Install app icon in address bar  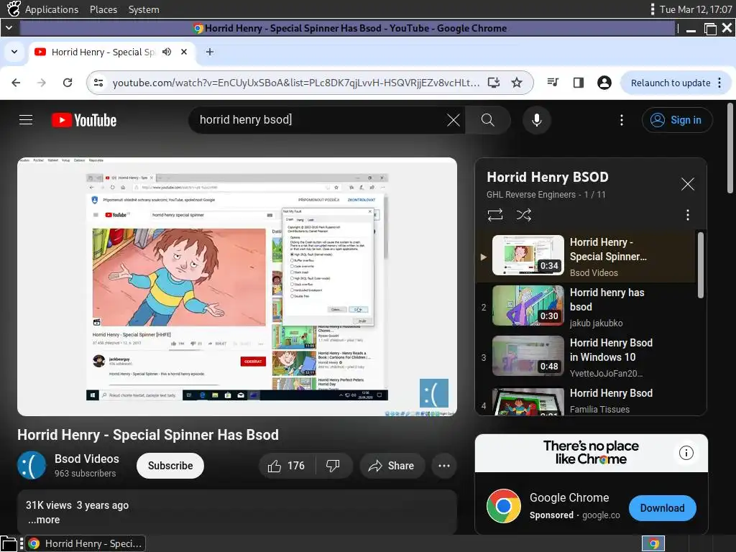point(494,83)
